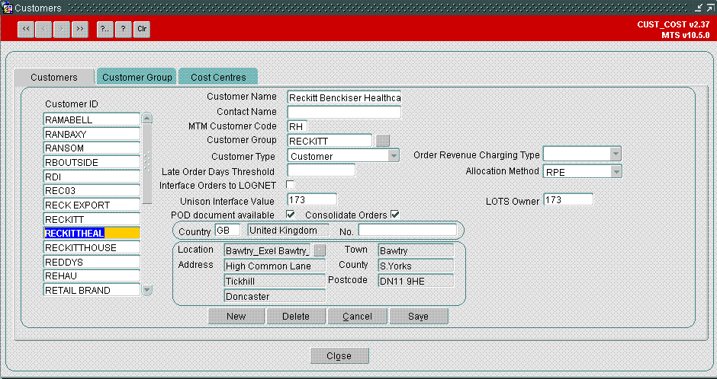Click the Customers window title icon
Screen dimensions: 717x379
pyautogui.click(x=8, y=8)
